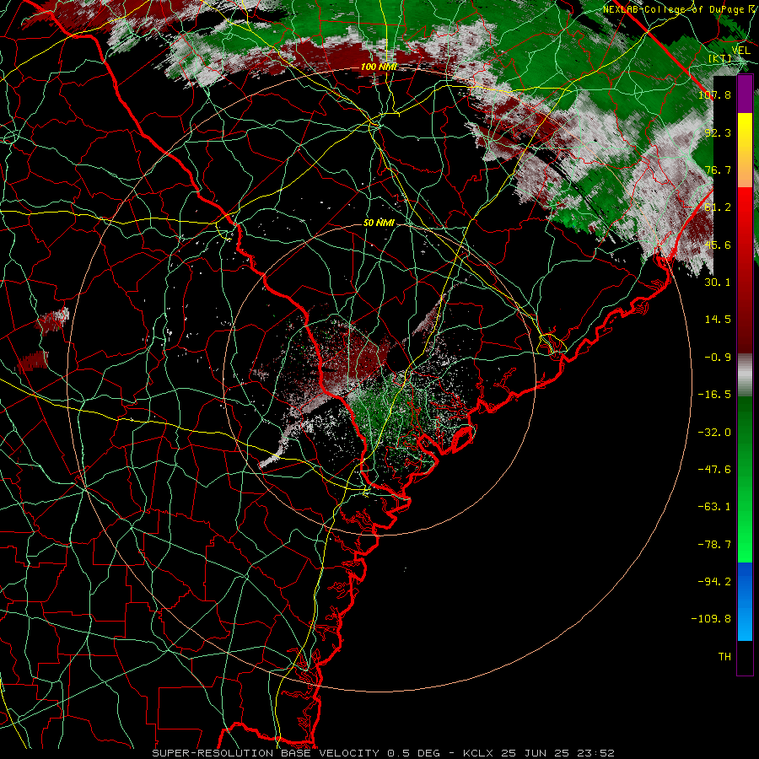Image resolution: width=759 pixels, height=759 pixels.
Task: Click the 45.6 legend value
Action: pos(718,245)
